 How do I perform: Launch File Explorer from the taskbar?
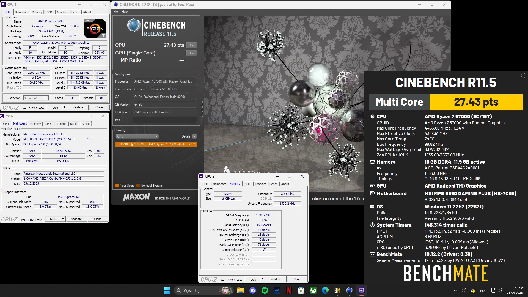click(241, 290)
